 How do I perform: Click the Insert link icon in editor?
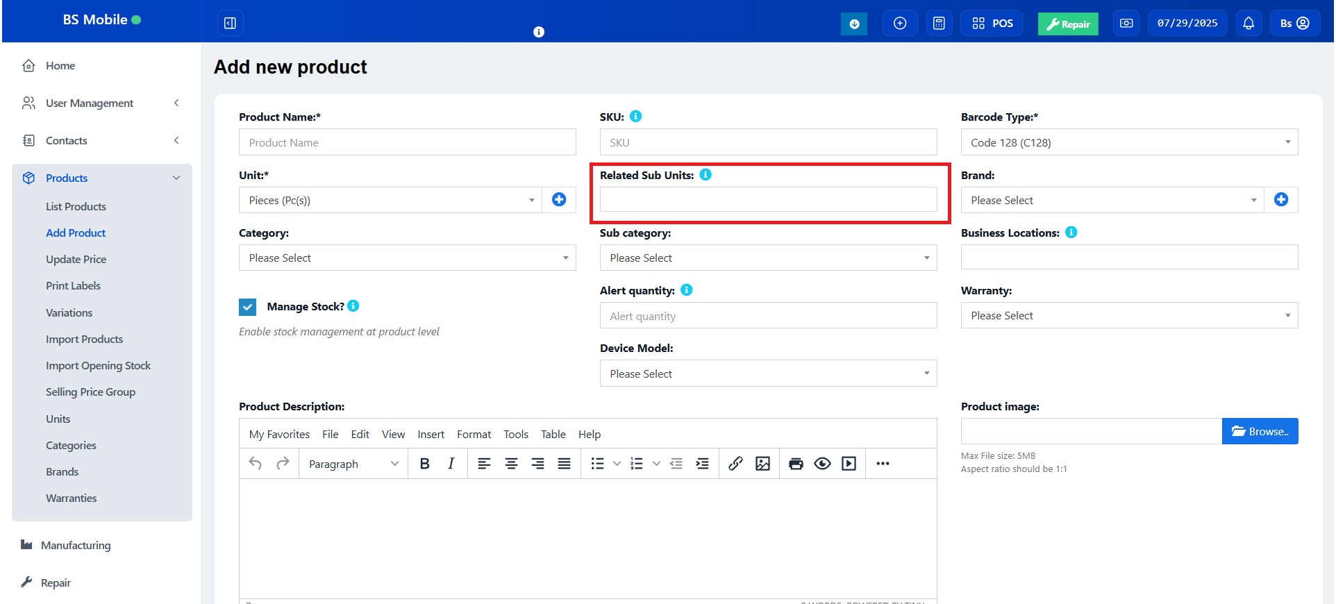pyautogui.click(x=735, y=464)
